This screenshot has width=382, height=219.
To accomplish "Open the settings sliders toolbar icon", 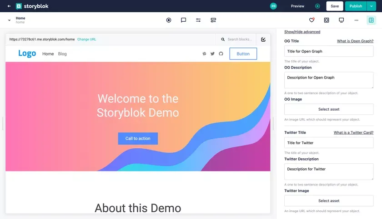I will [x=198, y=20].
